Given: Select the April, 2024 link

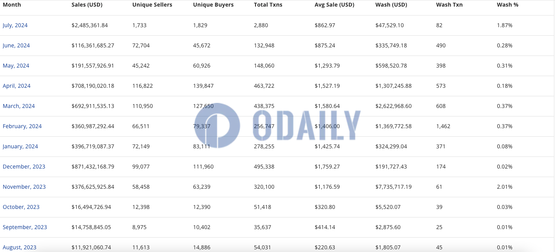Looking at the screenshot, I should click(17, 86).
